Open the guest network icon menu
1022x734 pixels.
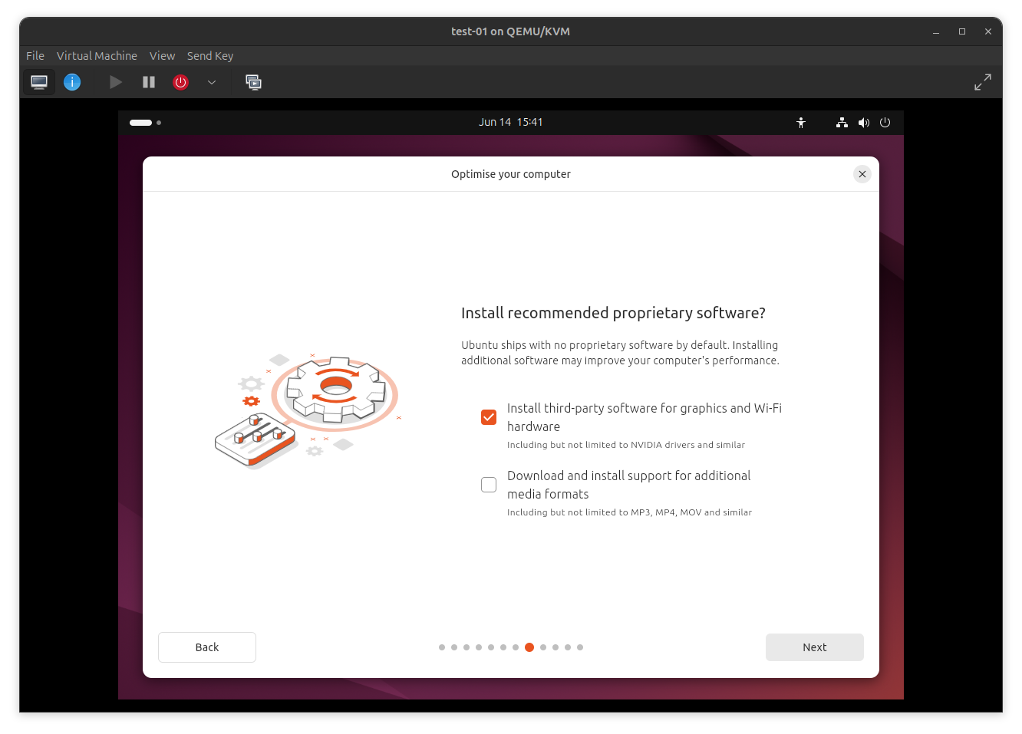[x=842, y=122]
